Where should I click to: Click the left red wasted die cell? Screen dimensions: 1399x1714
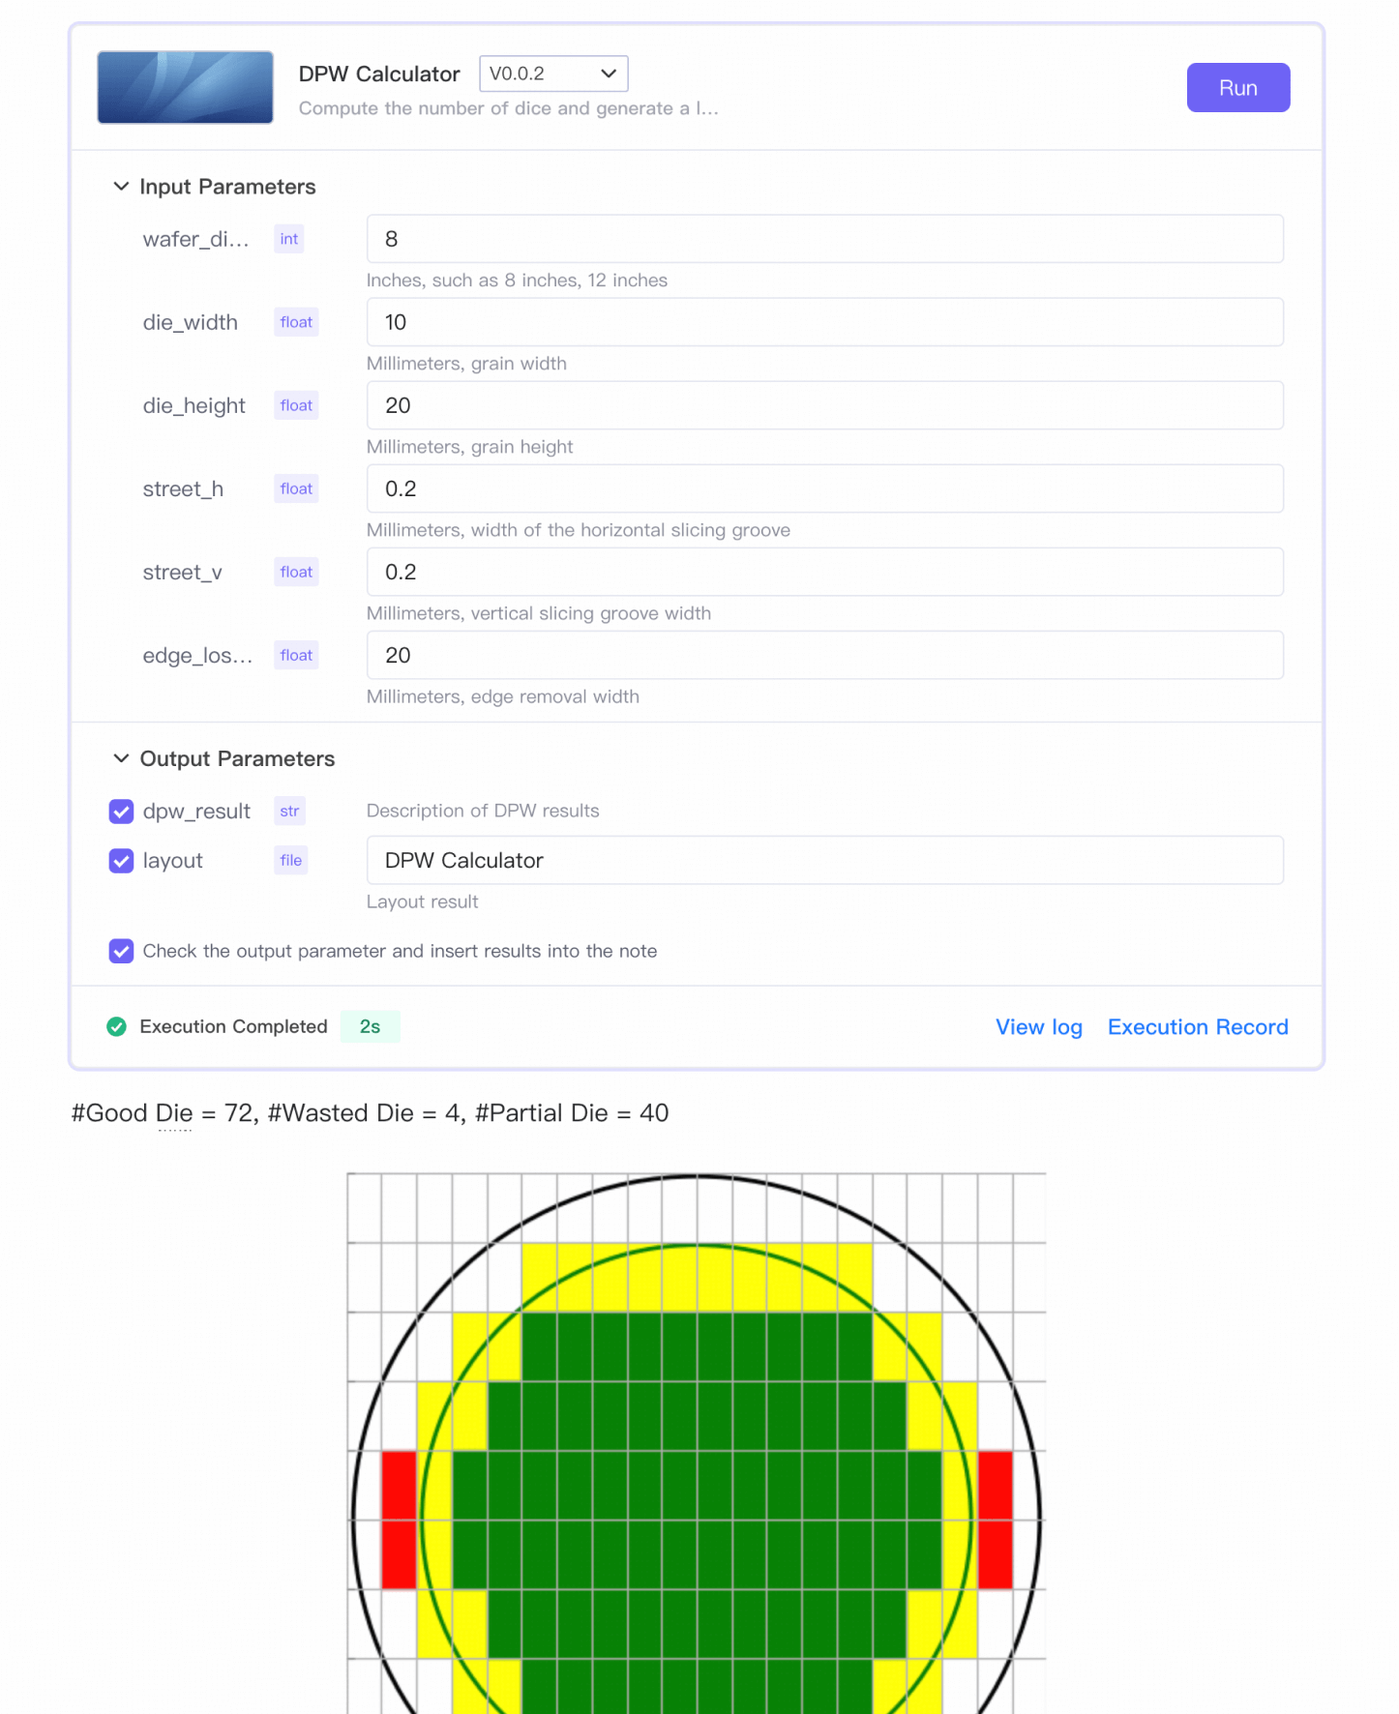(399, 1520)
